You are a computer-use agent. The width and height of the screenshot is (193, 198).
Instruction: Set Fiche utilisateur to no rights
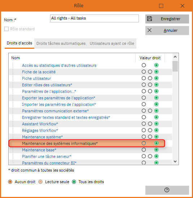(144, 78)
